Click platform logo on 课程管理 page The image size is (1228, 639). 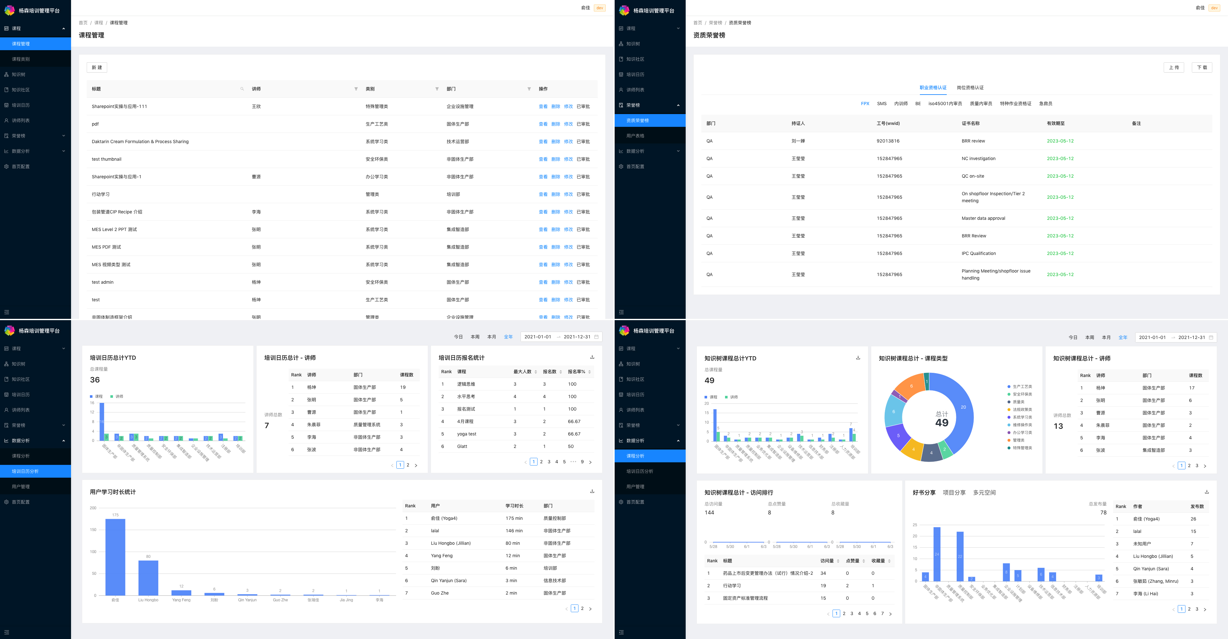[10, 11]
